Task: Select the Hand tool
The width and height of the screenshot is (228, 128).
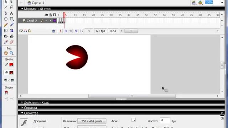Action: (6, 53)
